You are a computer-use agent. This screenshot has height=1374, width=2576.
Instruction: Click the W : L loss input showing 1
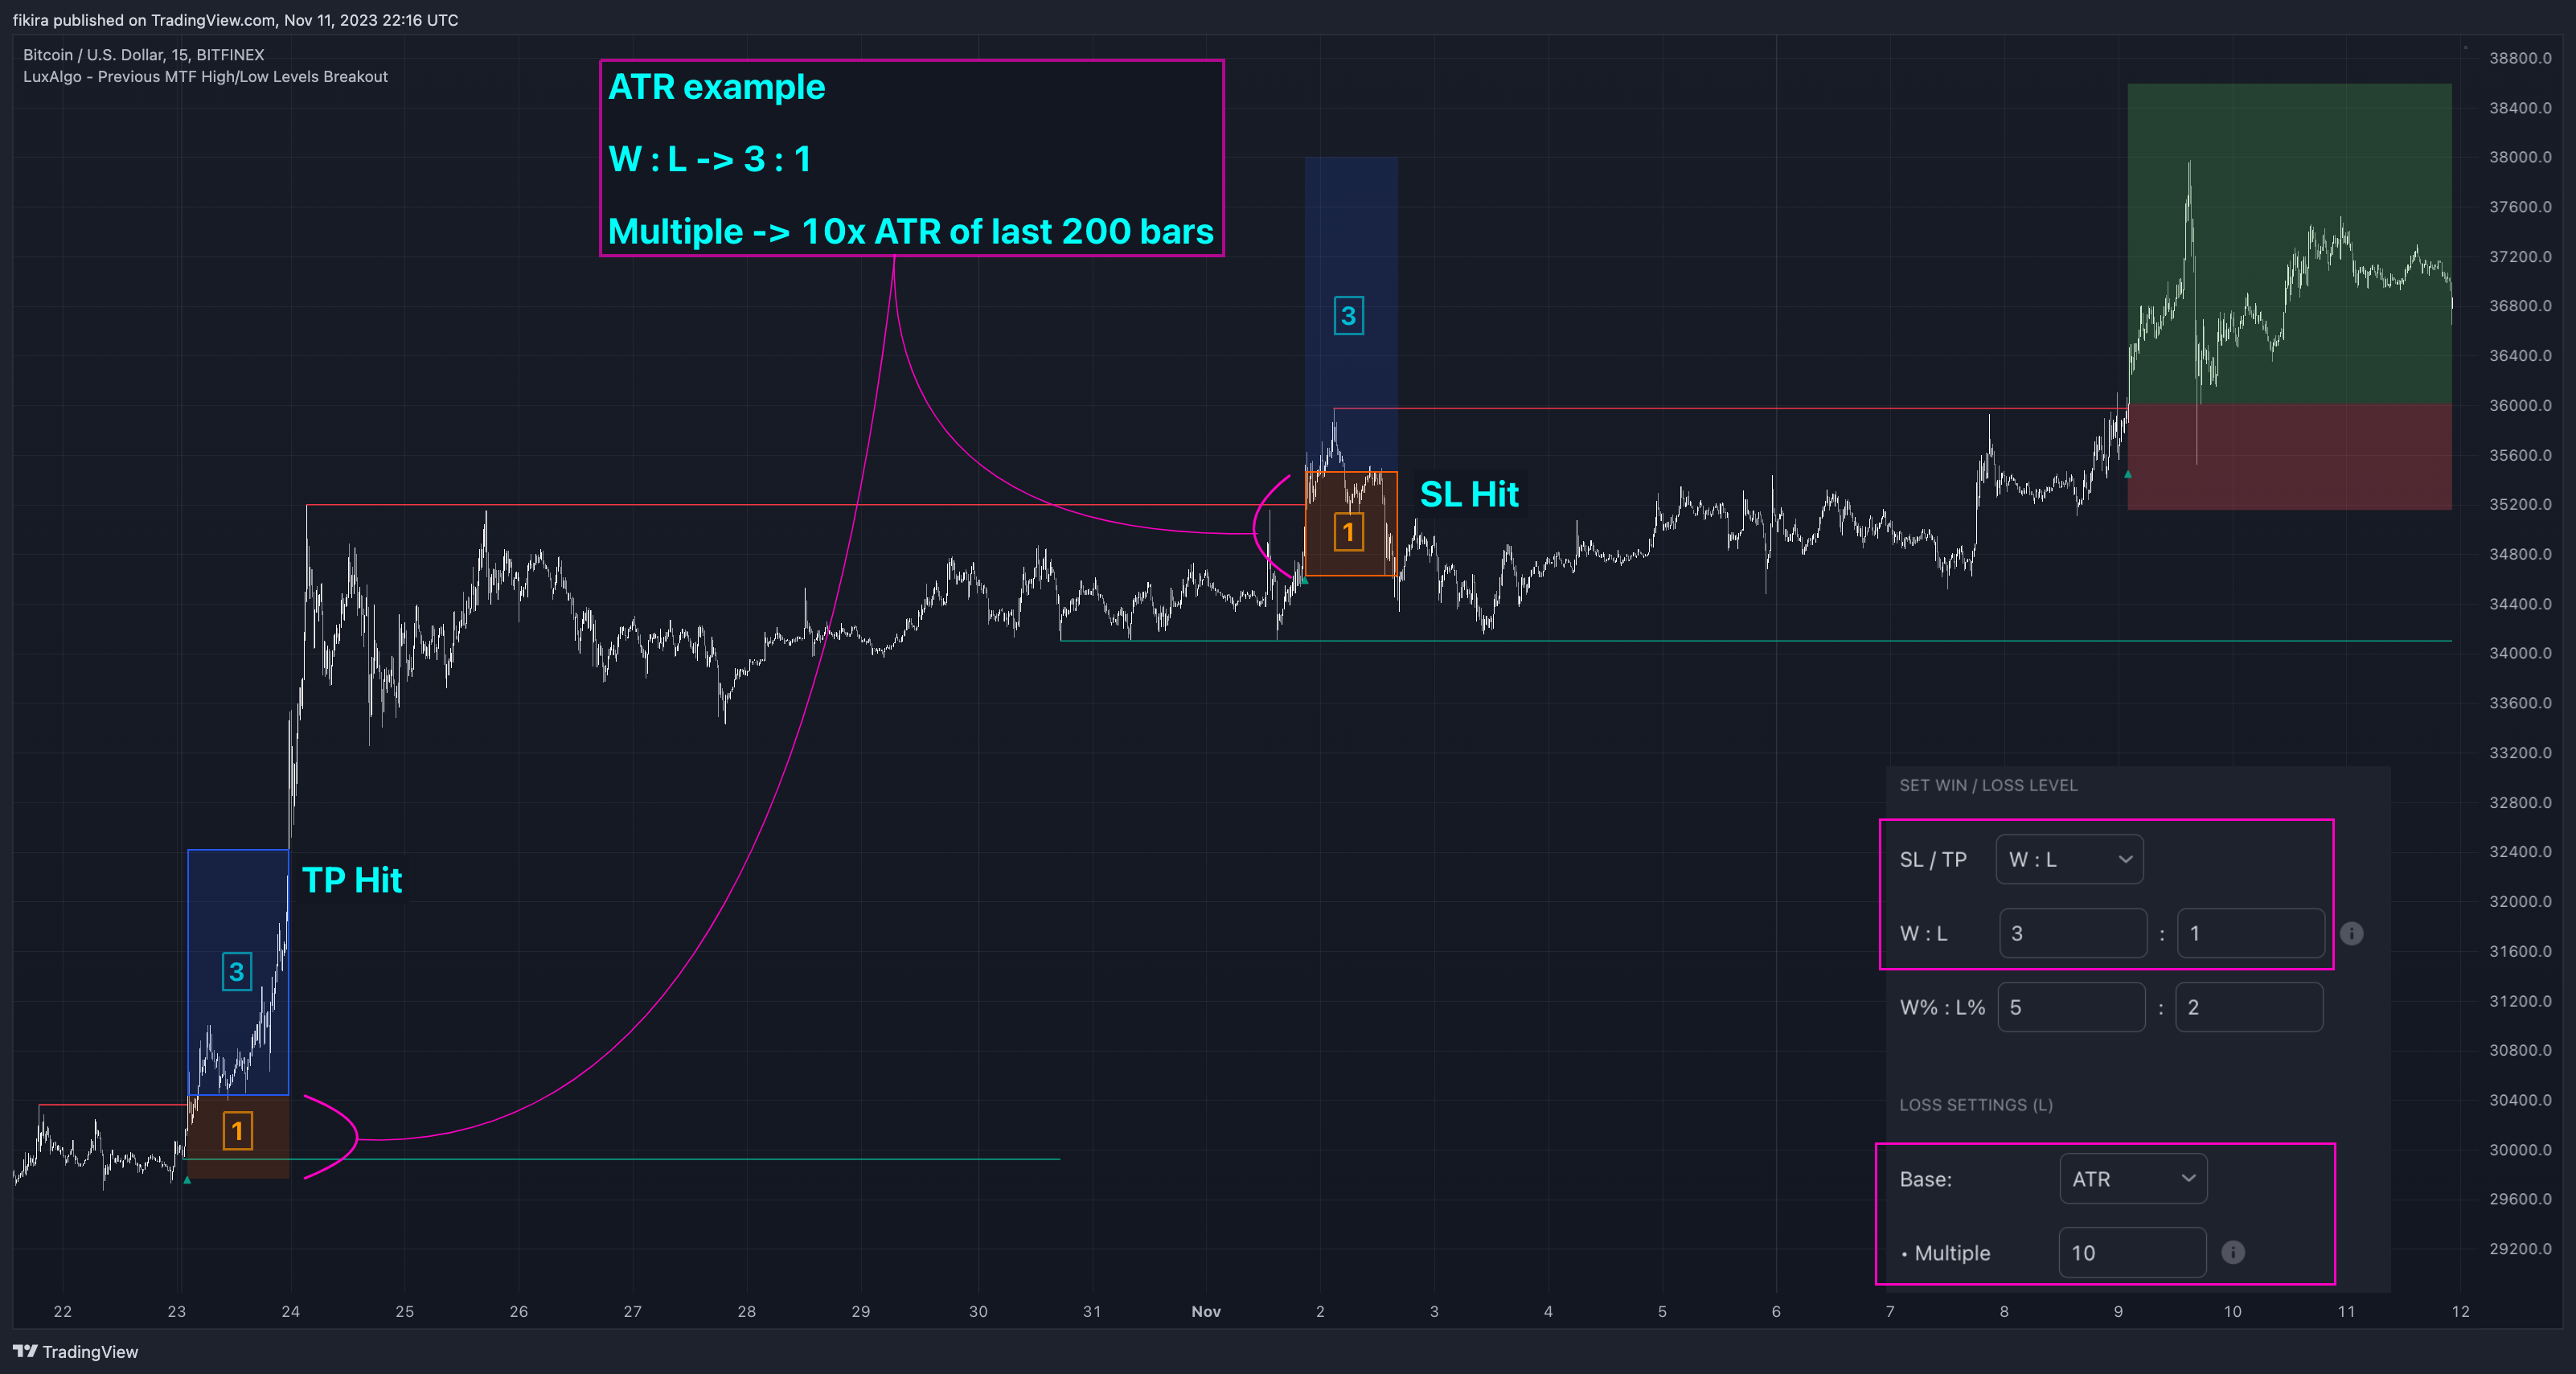click(2250, 933)
